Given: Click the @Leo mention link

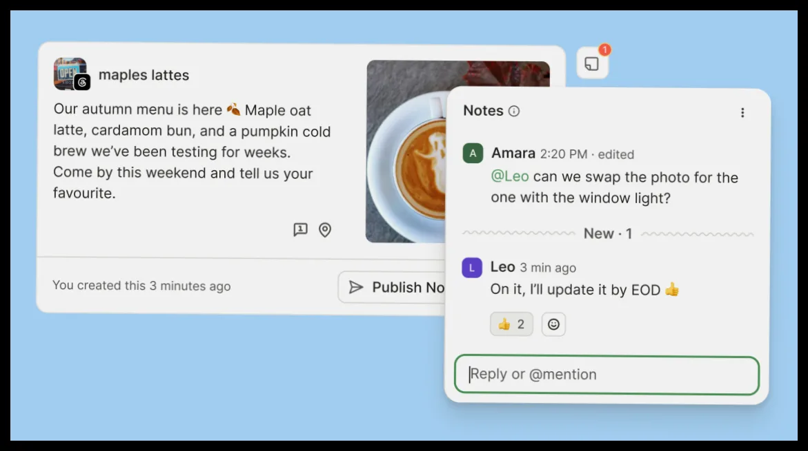Looking at the screenshot, I should 510,176.
